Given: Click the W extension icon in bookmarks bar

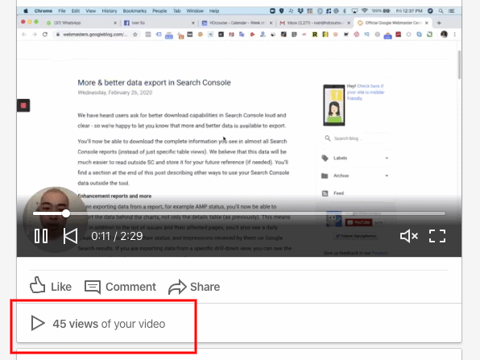Looking at the screenshot, I should tap(346, 35).
